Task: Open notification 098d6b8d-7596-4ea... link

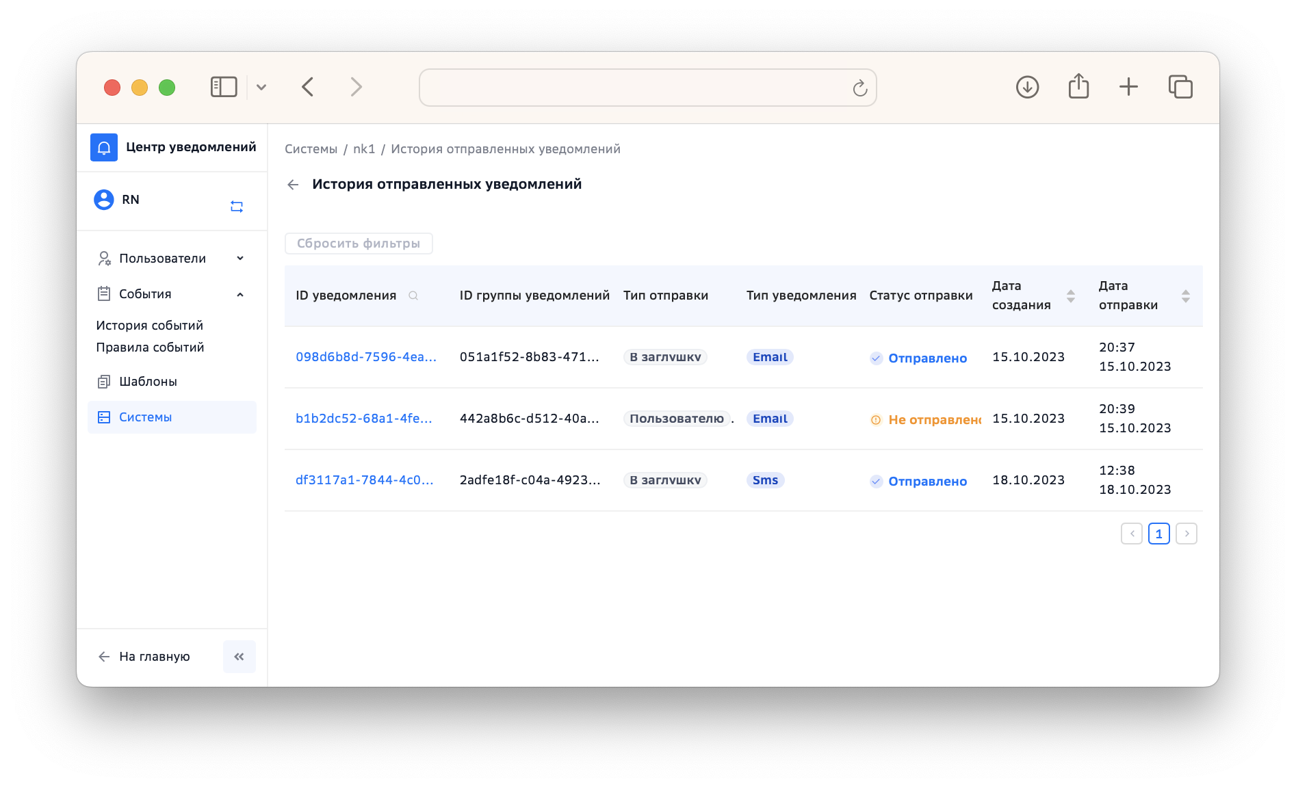Action: click(366, 357)
